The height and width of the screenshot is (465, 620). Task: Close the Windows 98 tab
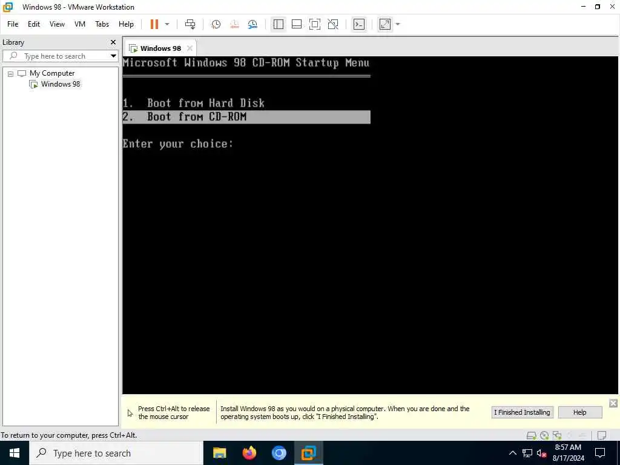pyautogui.click(x=190, y=48)
